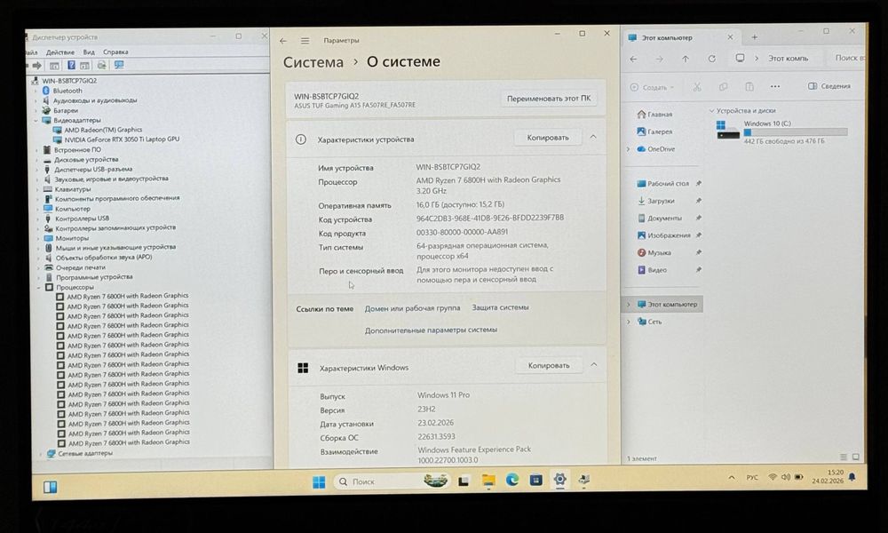
Task: Click the info icon beside Характеристики устройства
Action: click(x=301, y=139)
